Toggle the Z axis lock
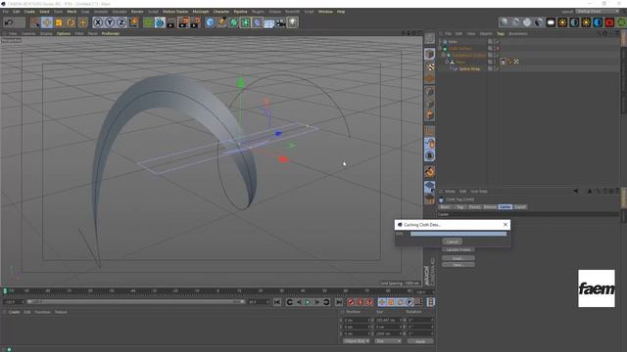The height and width of the screenshot is (352, 627). tap(121, 22)
